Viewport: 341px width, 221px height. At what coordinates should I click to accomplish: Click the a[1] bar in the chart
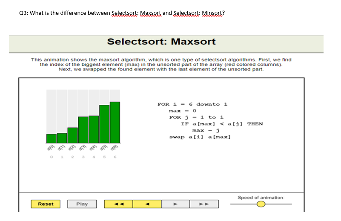coord(62,138)
